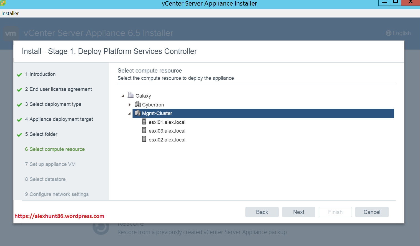Click the esxi02.alex.local host icon
This screenshot has width=420, height=246.
pyautogui.click(x=144, y=139)
